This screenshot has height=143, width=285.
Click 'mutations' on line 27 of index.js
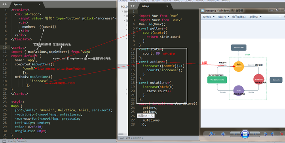coord(151,120)
